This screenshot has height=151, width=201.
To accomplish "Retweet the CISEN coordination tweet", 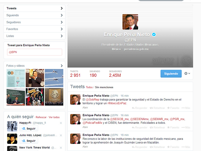I will 157,127.
